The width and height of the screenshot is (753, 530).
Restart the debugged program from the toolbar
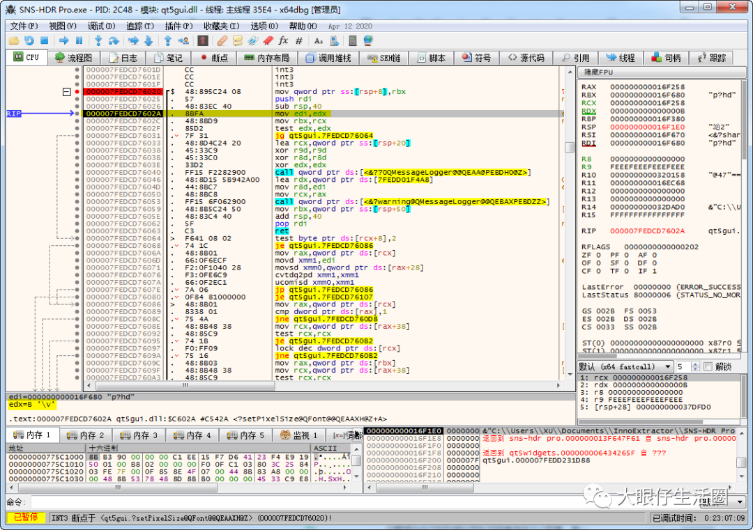click(x=29, y=41)
